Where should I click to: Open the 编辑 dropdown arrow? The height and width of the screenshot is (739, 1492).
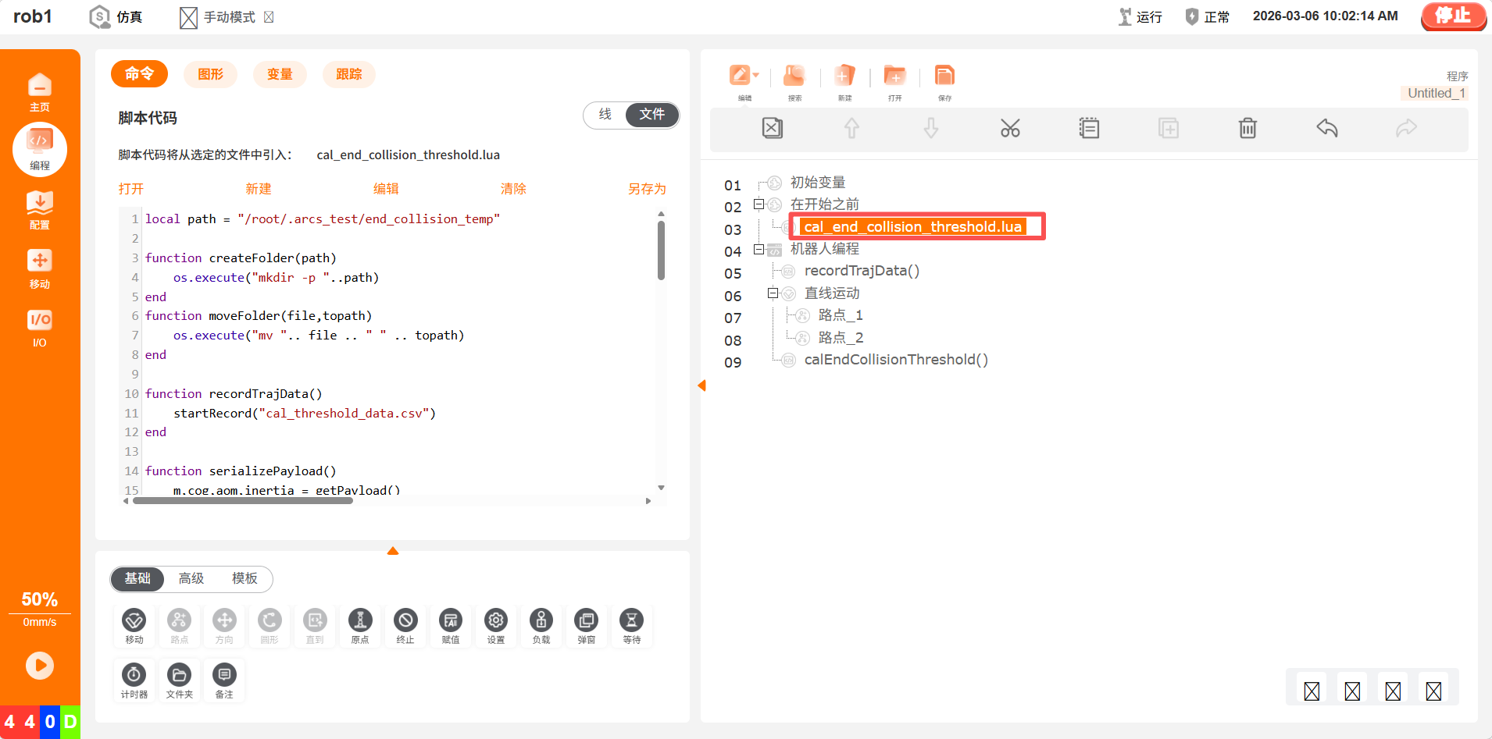755,76
